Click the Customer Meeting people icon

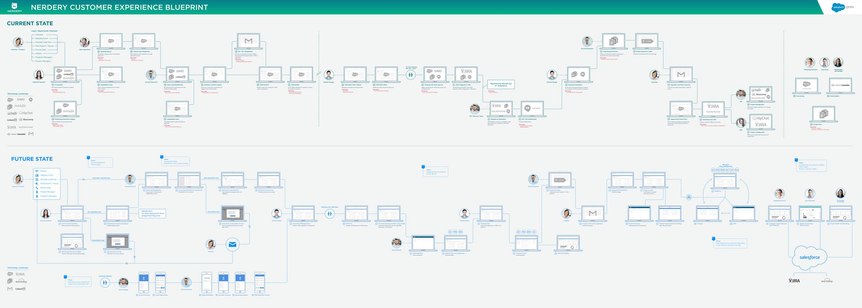[105, 282]
